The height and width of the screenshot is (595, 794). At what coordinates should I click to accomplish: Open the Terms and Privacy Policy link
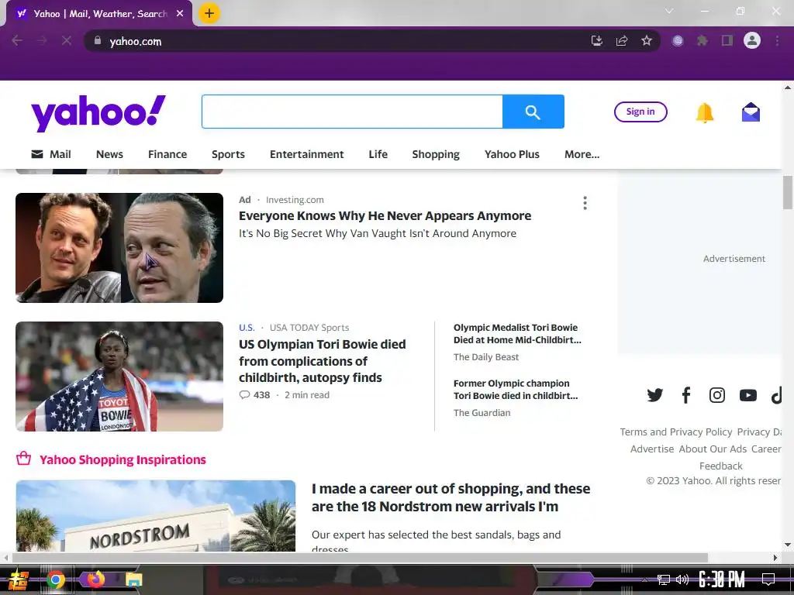tap(676, 432)
